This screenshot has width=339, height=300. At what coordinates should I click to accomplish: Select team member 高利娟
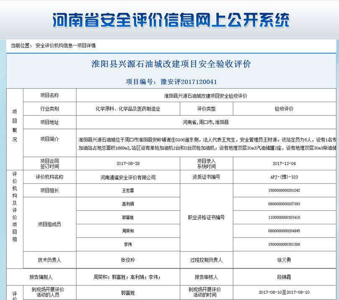128,204
